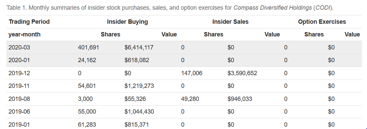Click the Table 1 caption text

tap(170, 8)
